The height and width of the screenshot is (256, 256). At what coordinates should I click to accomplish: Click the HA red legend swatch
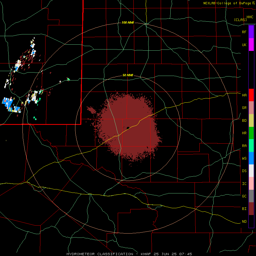(x=251, y=95)
